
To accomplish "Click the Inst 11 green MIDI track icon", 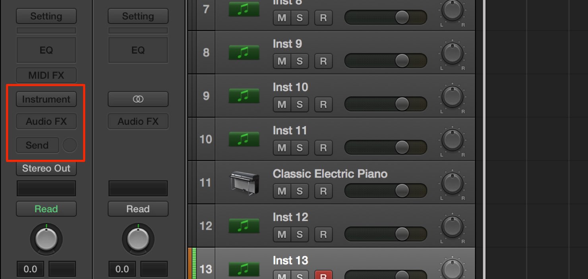I will point(244,139).
